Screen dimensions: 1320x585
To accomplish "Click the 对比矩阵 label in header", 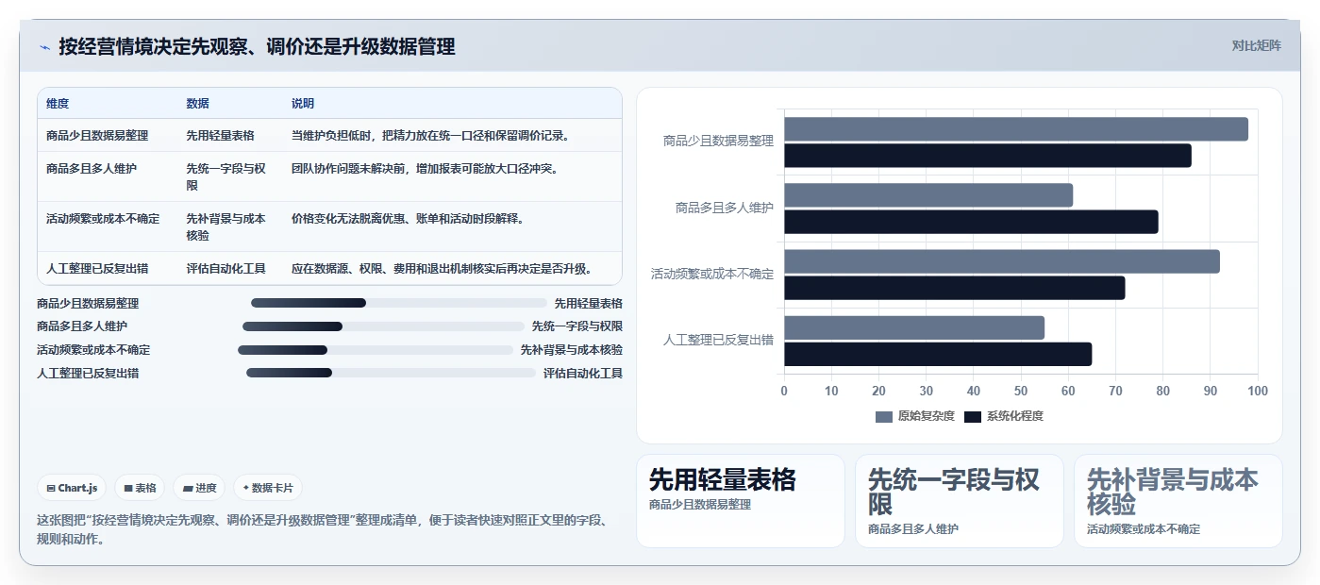I will point(1256,45).
